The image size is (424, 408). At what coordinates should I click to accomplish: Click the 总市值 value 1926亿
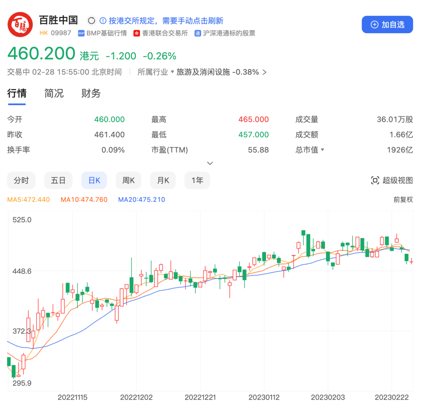point(400,150)
